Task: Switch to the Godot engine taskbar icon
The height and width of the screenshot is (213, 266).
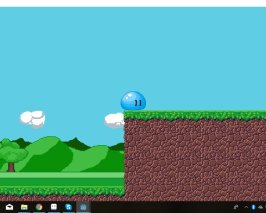Action: (x=83, y=207)
